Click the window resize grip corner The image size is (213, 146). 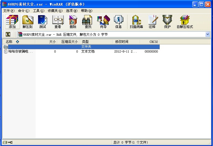pos(209,143)
